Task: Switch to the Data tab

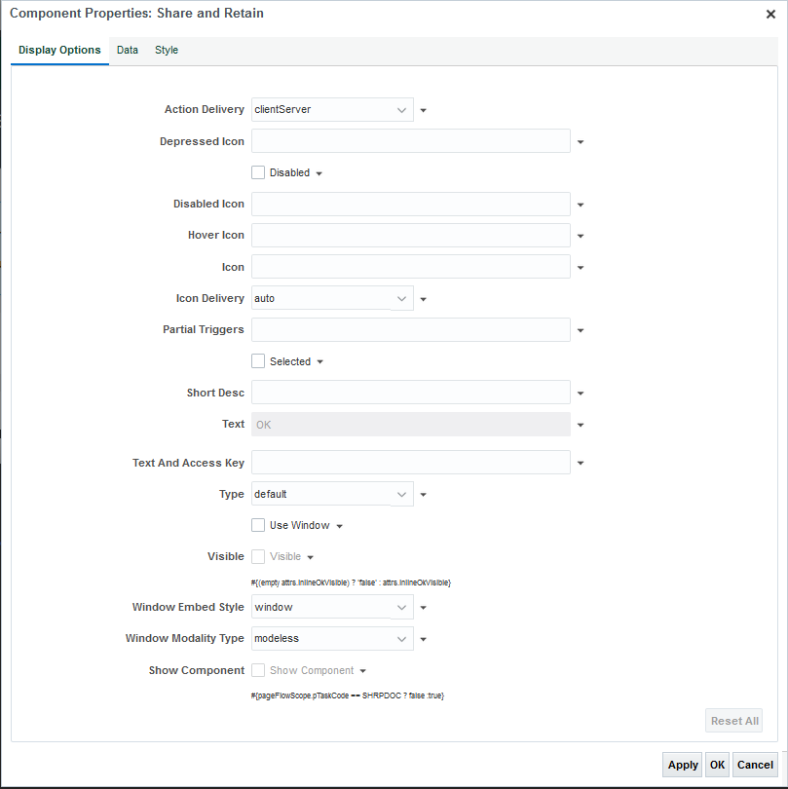Action: click(127, 49)
